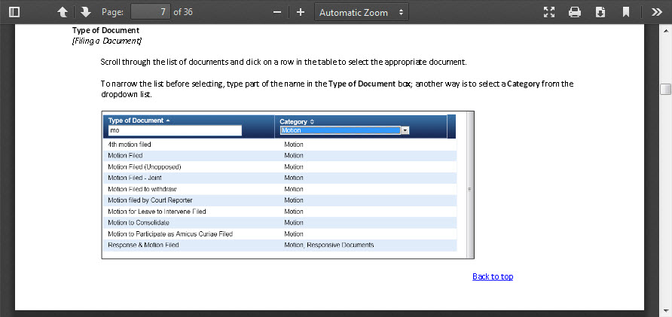Open the tools double-chevron menu
672x317 pixels.
tap(656, 12)
